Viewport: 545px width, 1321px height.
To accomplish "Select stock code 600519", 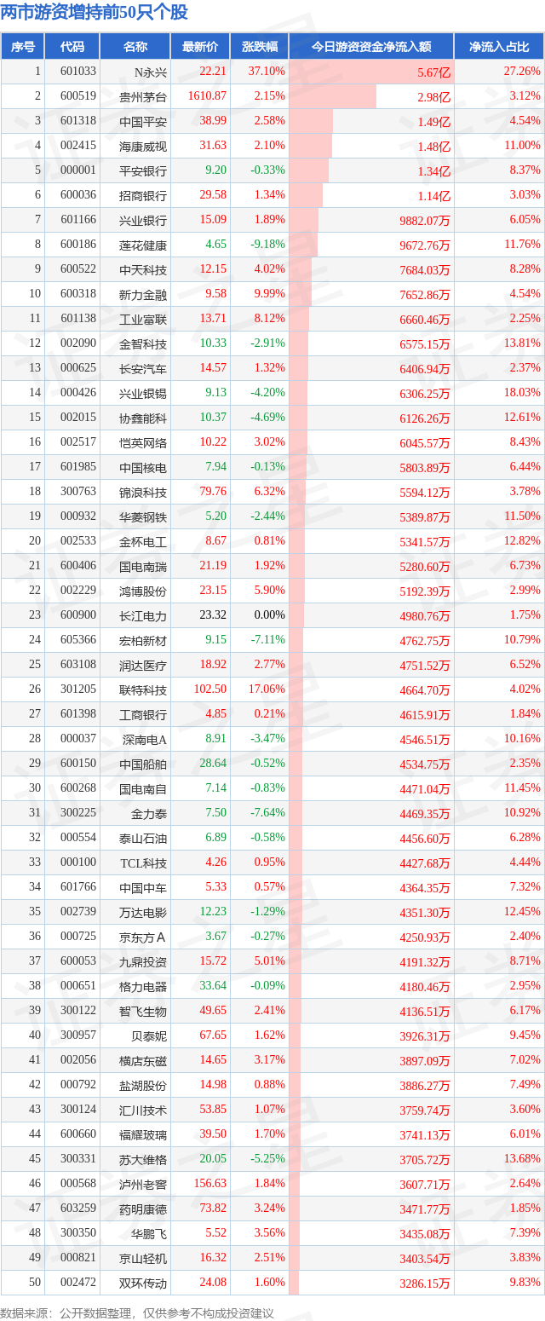I will click(x=78, y=97).
